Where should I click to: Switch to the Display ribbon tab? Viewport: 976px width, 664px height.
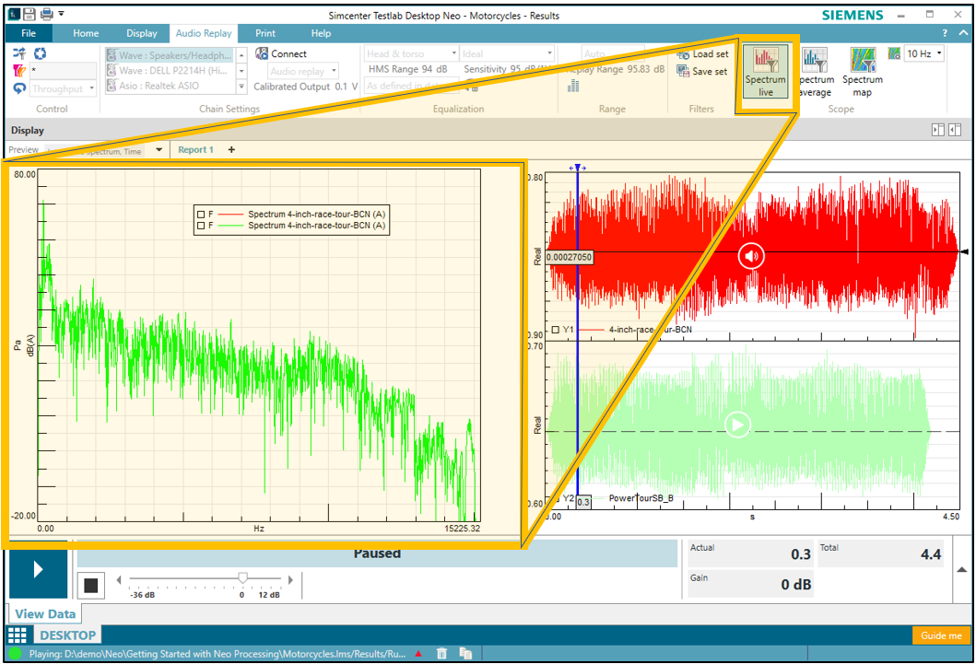coord(142,33)
